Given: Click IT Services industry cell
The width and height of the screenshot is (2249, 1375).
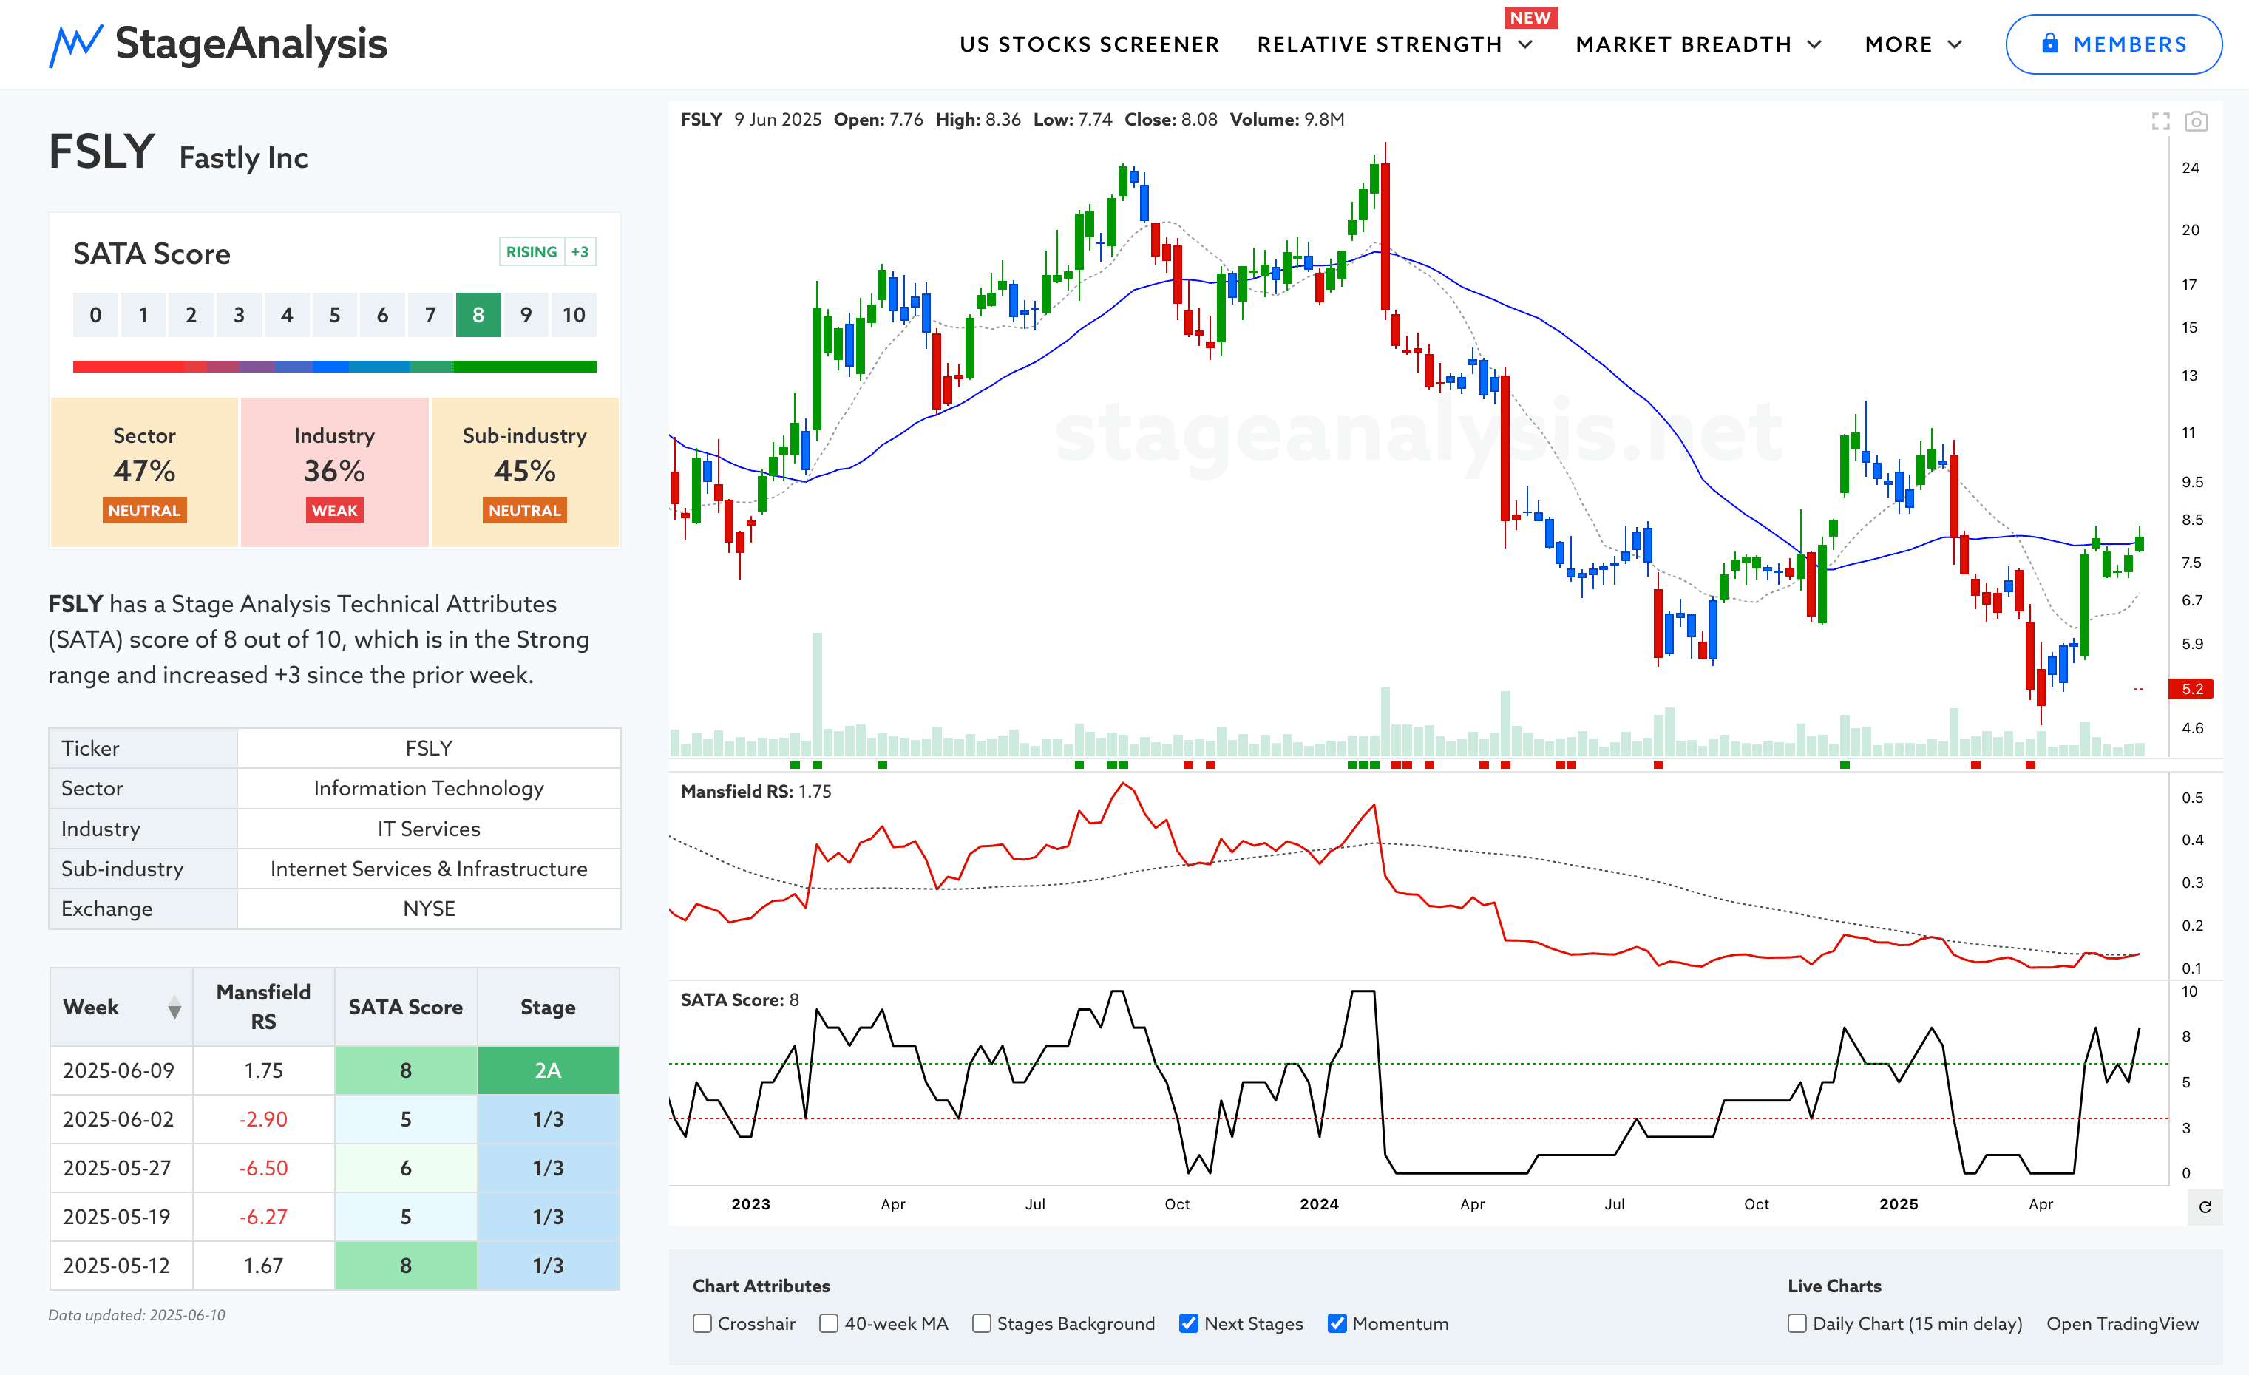Looking at the screenshot, I should (428, 829).
